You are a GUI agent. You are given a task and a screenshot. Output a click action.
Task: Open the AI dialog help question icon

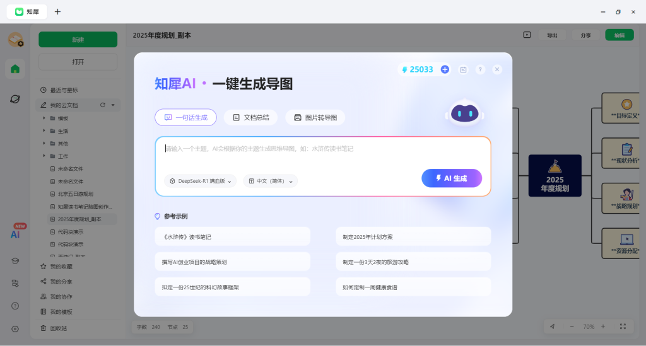[480, 69]
